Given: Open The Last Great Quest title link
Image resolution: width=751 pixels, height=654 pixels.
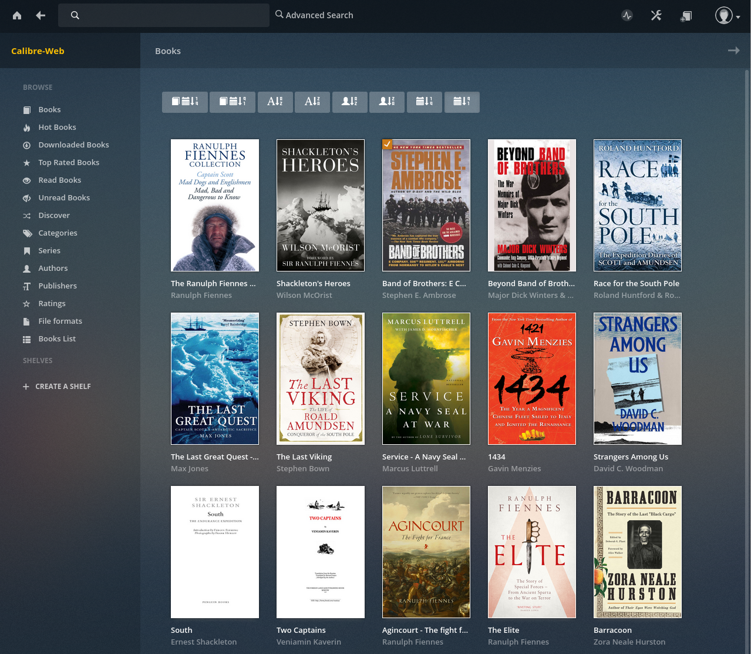Looking at the screenshot, I should (215, 457).
